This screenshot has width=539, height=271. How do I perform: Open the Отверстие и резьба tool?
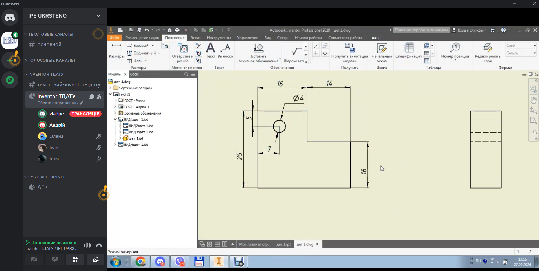tap(183, 52)
